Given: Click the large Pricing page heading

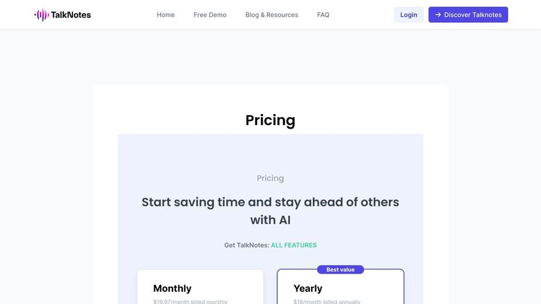Looking at the screenshot, I should pyautogui.click(x=270, y=120).
